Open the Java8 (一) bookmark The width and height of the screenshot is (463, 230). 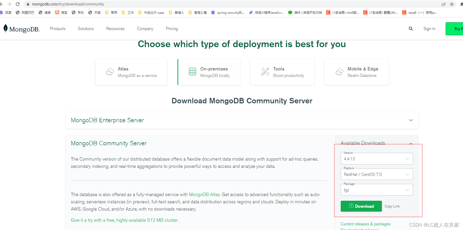click(419, 12)
